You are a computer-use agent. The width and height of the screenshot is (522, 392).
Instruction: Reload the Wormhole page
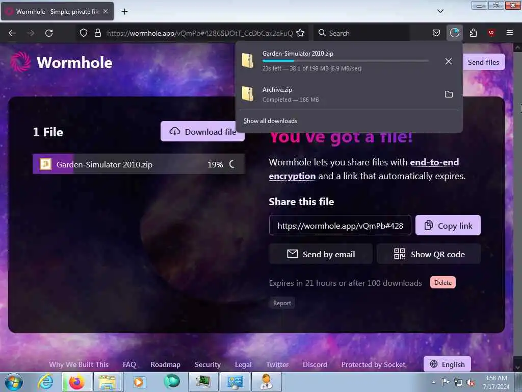(x=49, y=33)
